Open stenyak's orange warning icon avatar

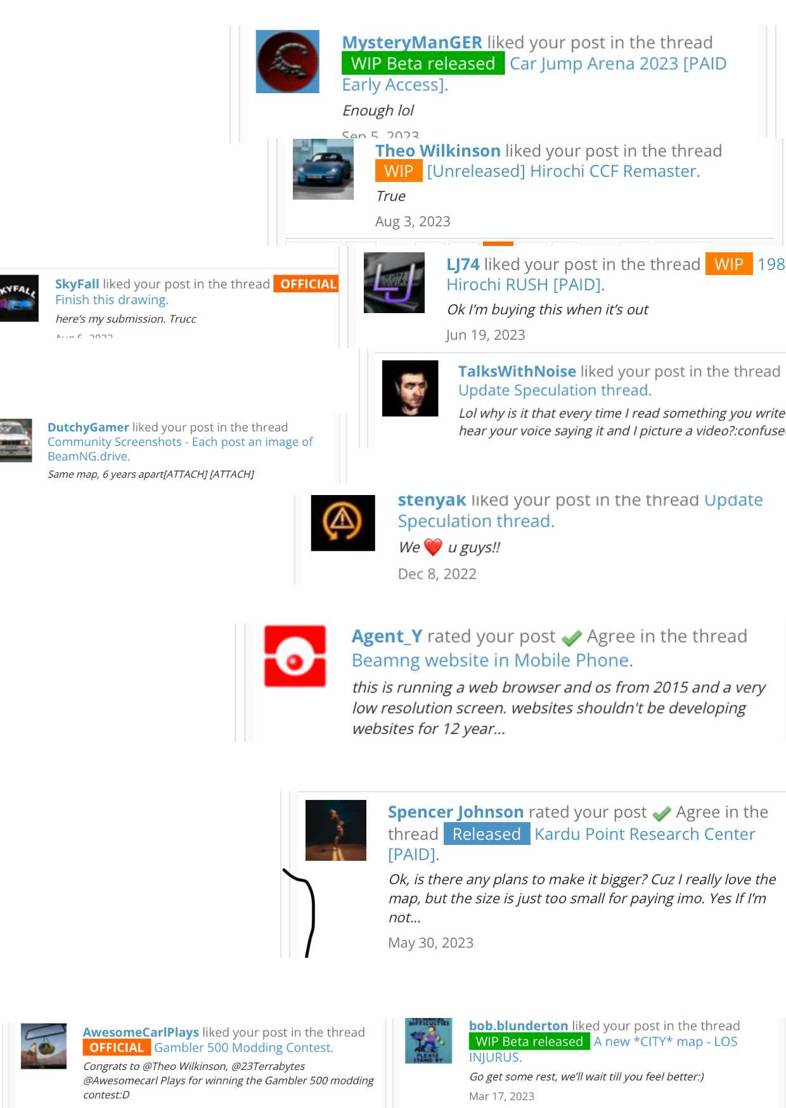[343, 523]
